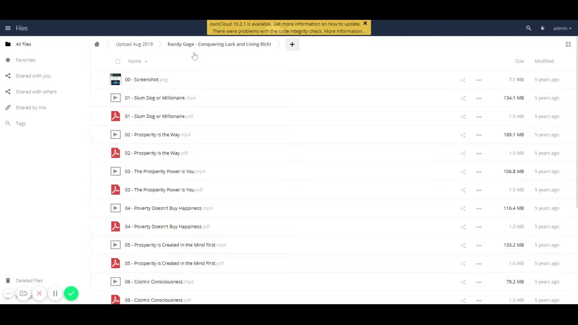
Task: More actions for 05 Prosperity Created mp4
Action: point(479,245)
